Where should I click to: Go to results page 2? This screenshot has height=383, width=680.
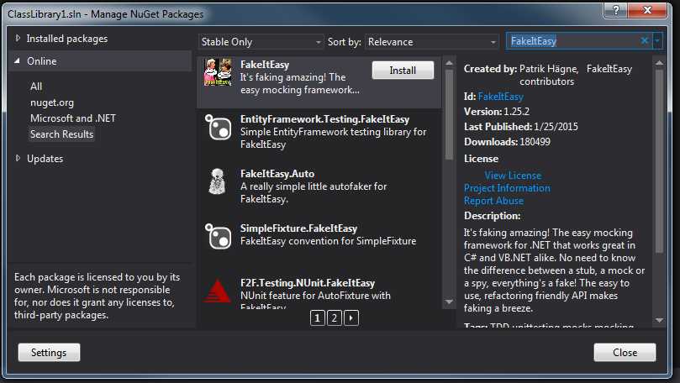point(335,318)
